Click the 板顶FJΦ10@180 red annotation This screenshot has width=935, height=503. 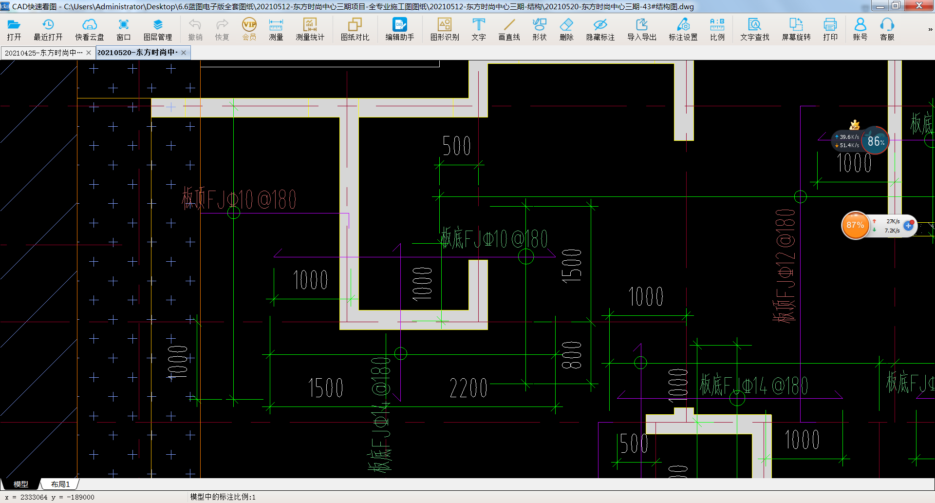239,199
